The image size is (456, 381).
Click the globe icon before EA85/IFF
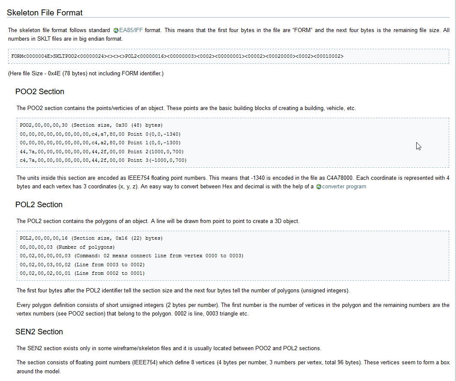pos(116,30)
